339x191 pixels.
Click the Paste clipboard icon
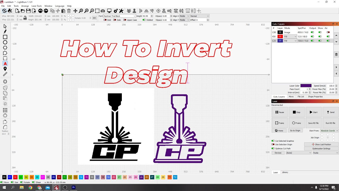tap(63, 11)
